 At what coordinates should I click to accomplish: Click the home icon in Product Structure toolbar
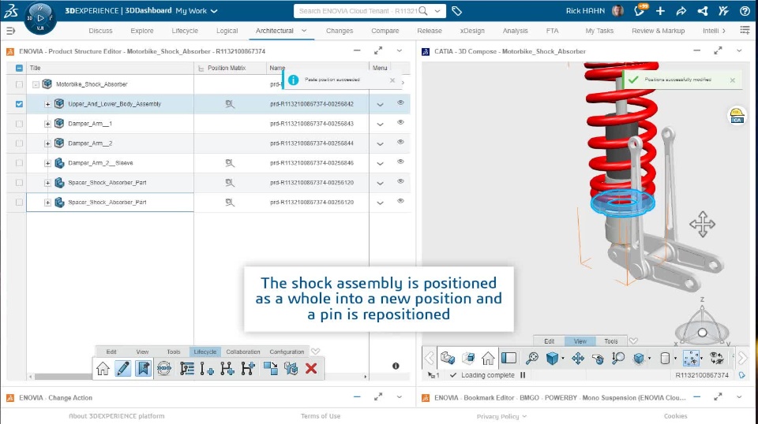pyautogui.click(x=103, y=369)
